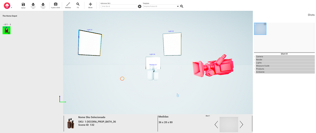Viewport: 316px width, 133px height.
Task: Select the red camera object in viewport
Action: [213, 66]
